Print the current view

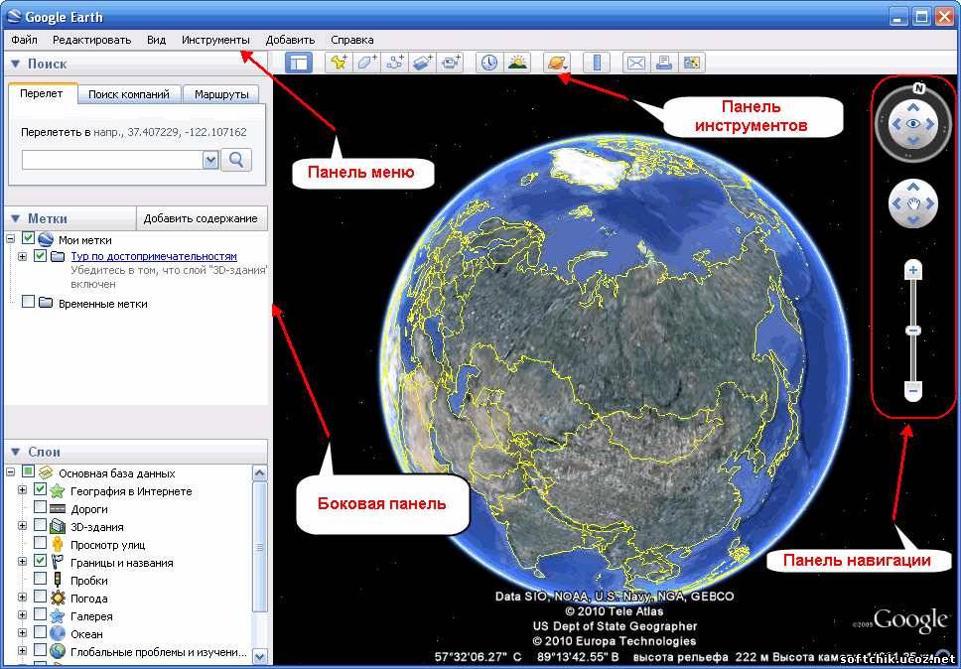point(664,63)
